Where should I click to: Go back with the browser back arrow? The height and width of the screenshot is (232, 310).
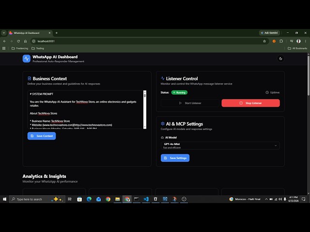coord(4,41)
